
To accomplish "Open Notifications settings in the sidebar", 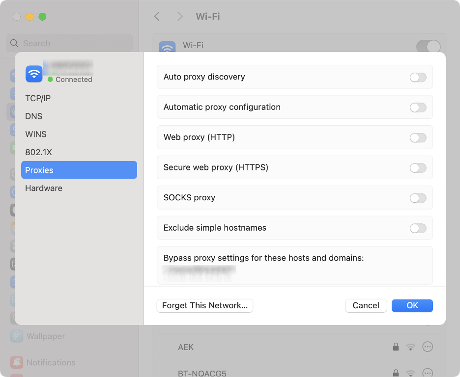I will pos(53,362).
